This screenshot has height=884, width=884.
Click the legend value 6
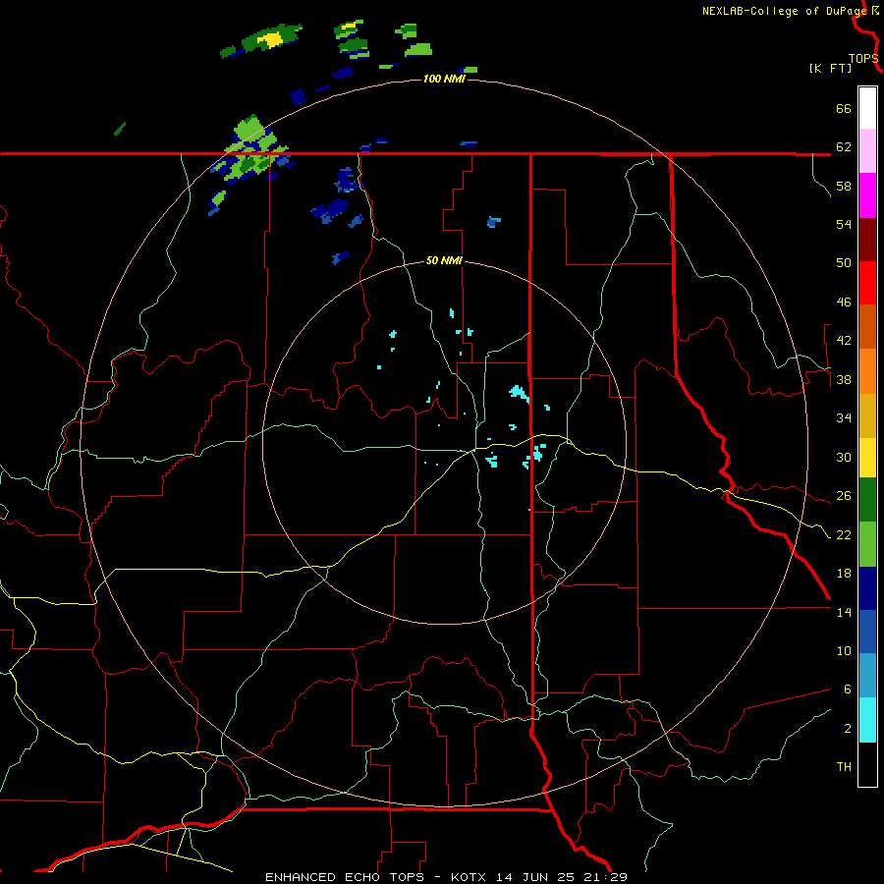tap(848, 690)
